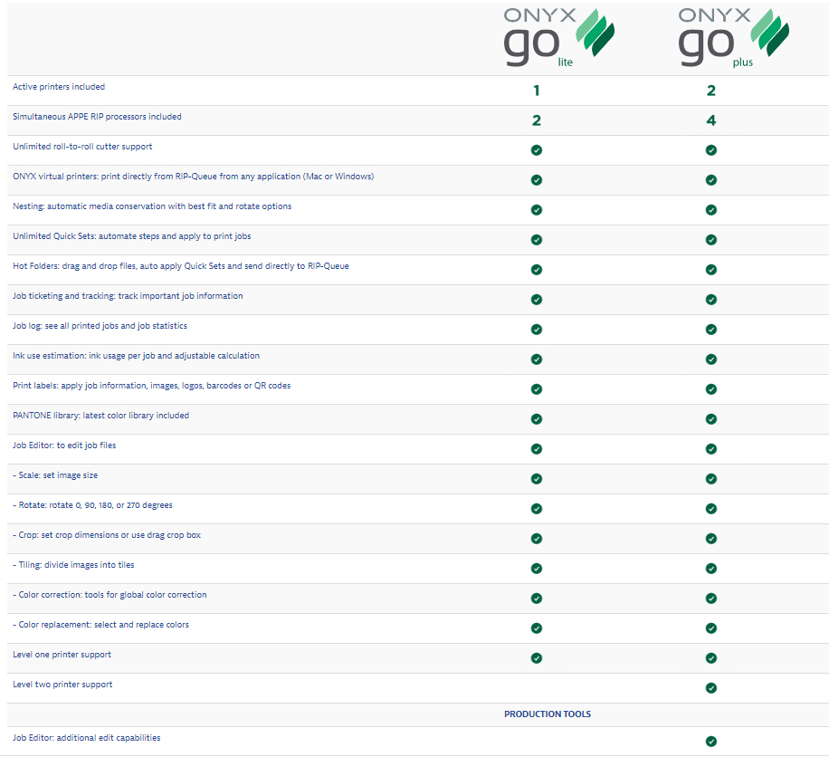Click 'Job log: see all printed jobs' label
829x757 pixels.
click(x=100, y=326)
